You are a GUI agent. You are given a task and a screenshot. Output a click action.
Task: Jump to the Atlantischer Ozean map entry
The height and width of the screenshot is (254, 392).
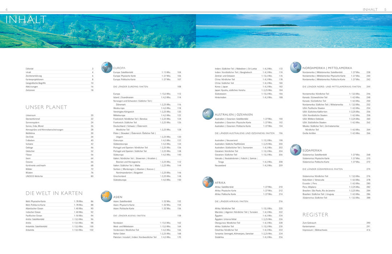[34, 209]
